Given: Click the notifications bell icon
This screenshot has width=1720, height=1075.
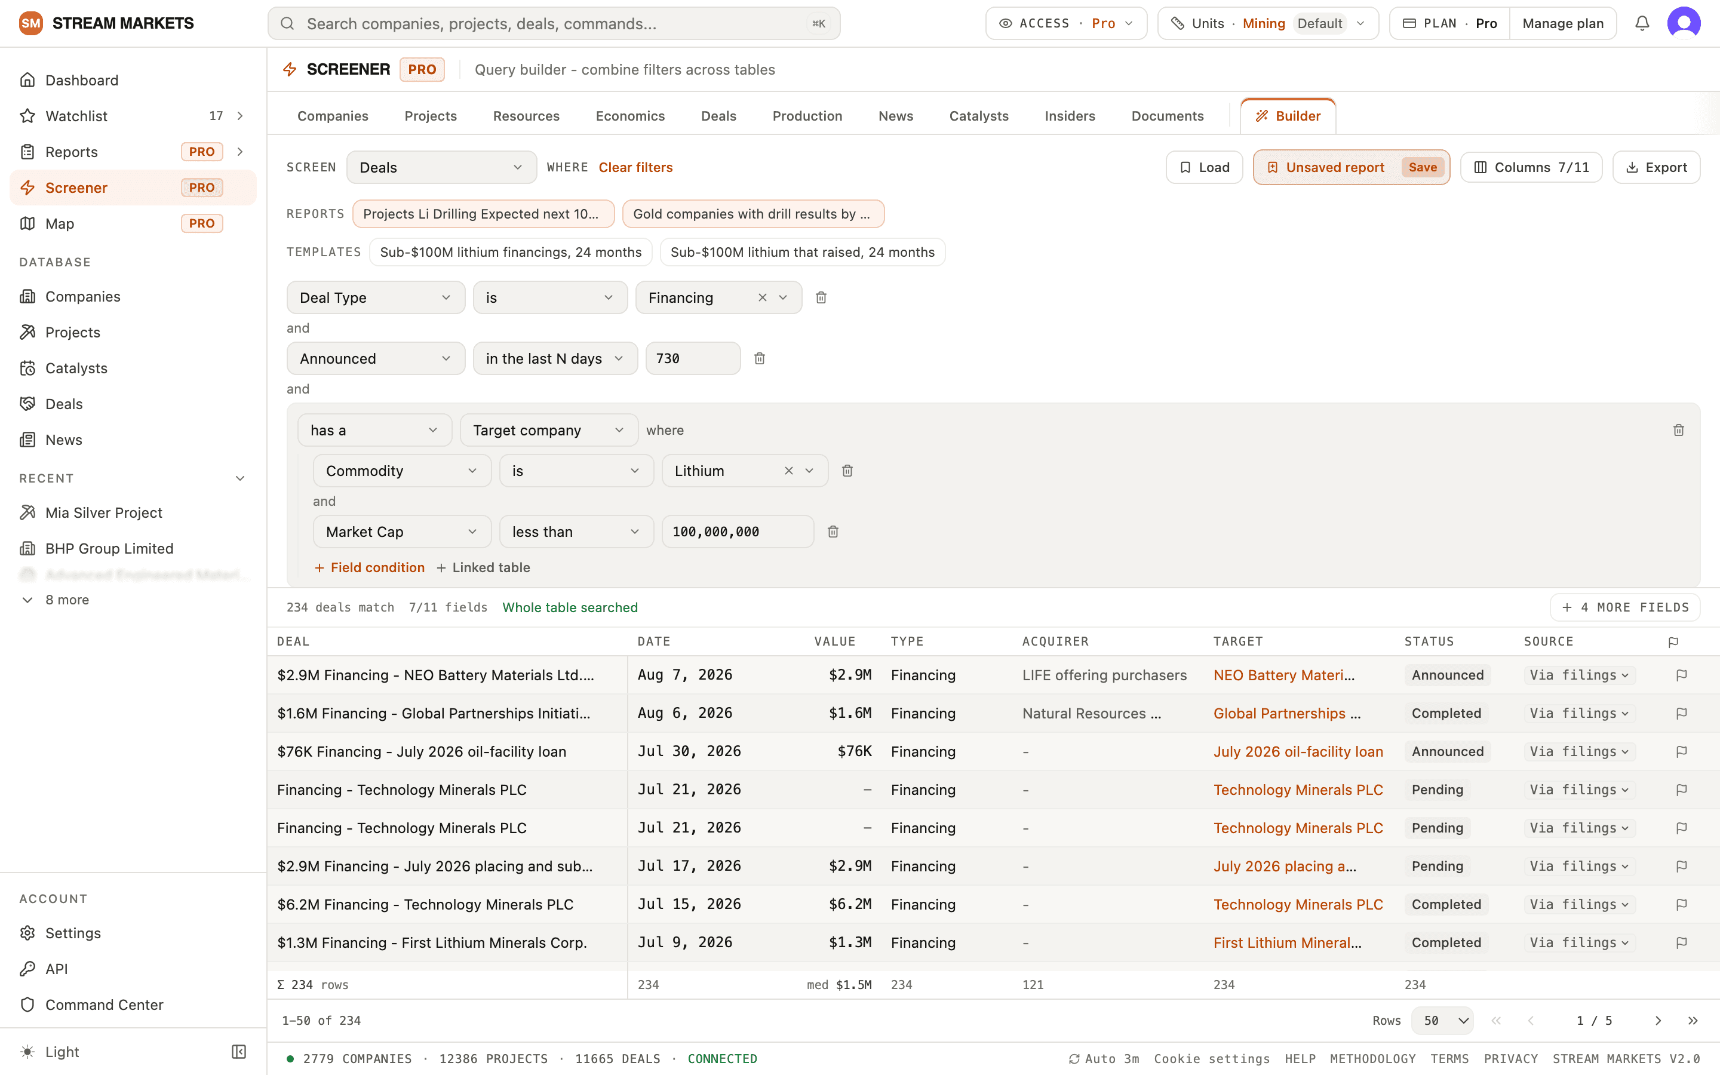Looking at the screenshot, I should 1642,23.
